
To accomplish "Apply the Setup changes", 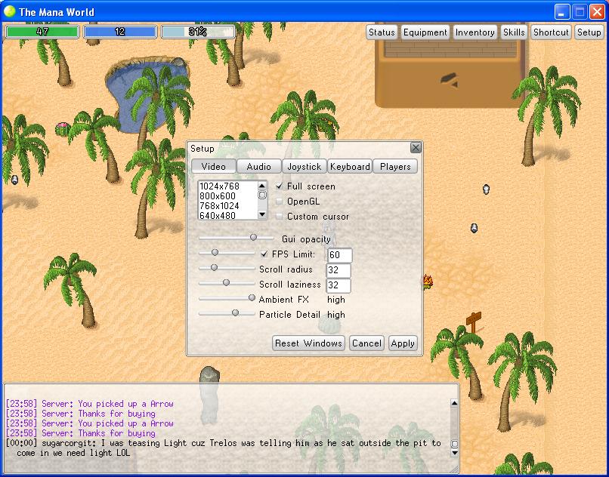I will coord(403,343).
